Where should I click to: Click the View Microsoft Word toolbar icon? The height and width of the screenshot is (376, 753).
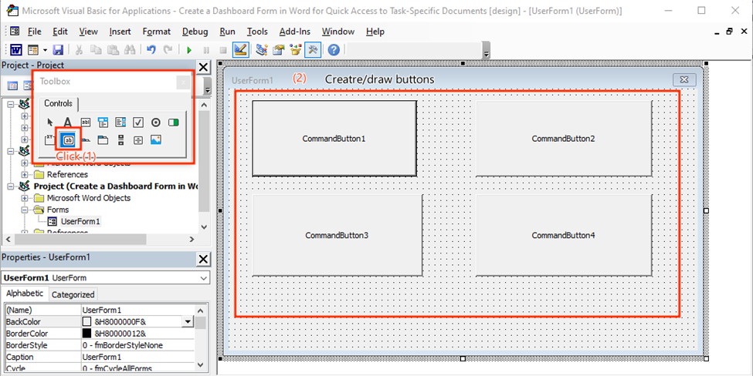(x=16, y=50)
